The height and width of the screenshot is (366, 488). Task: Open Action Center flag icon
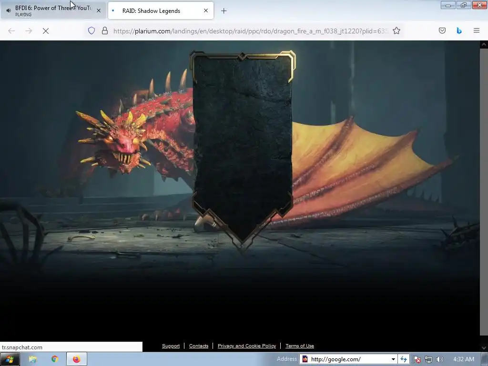[417, 359]
